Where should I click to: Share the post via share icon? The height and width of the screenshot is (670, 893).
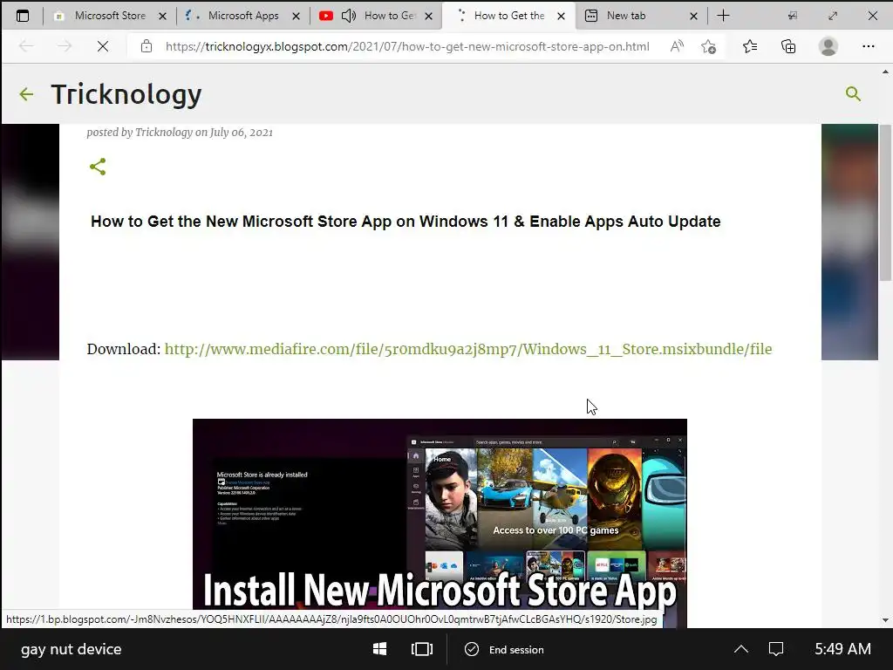[x=98, y=167]
